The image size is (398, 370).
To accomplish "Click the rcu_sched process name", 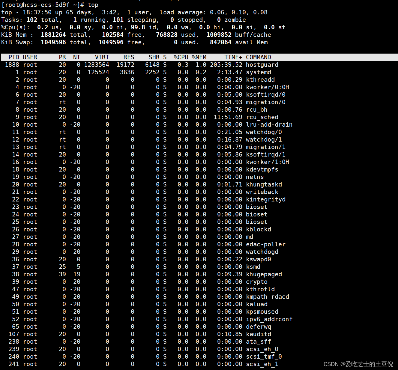I will click(x=262, y=117).
